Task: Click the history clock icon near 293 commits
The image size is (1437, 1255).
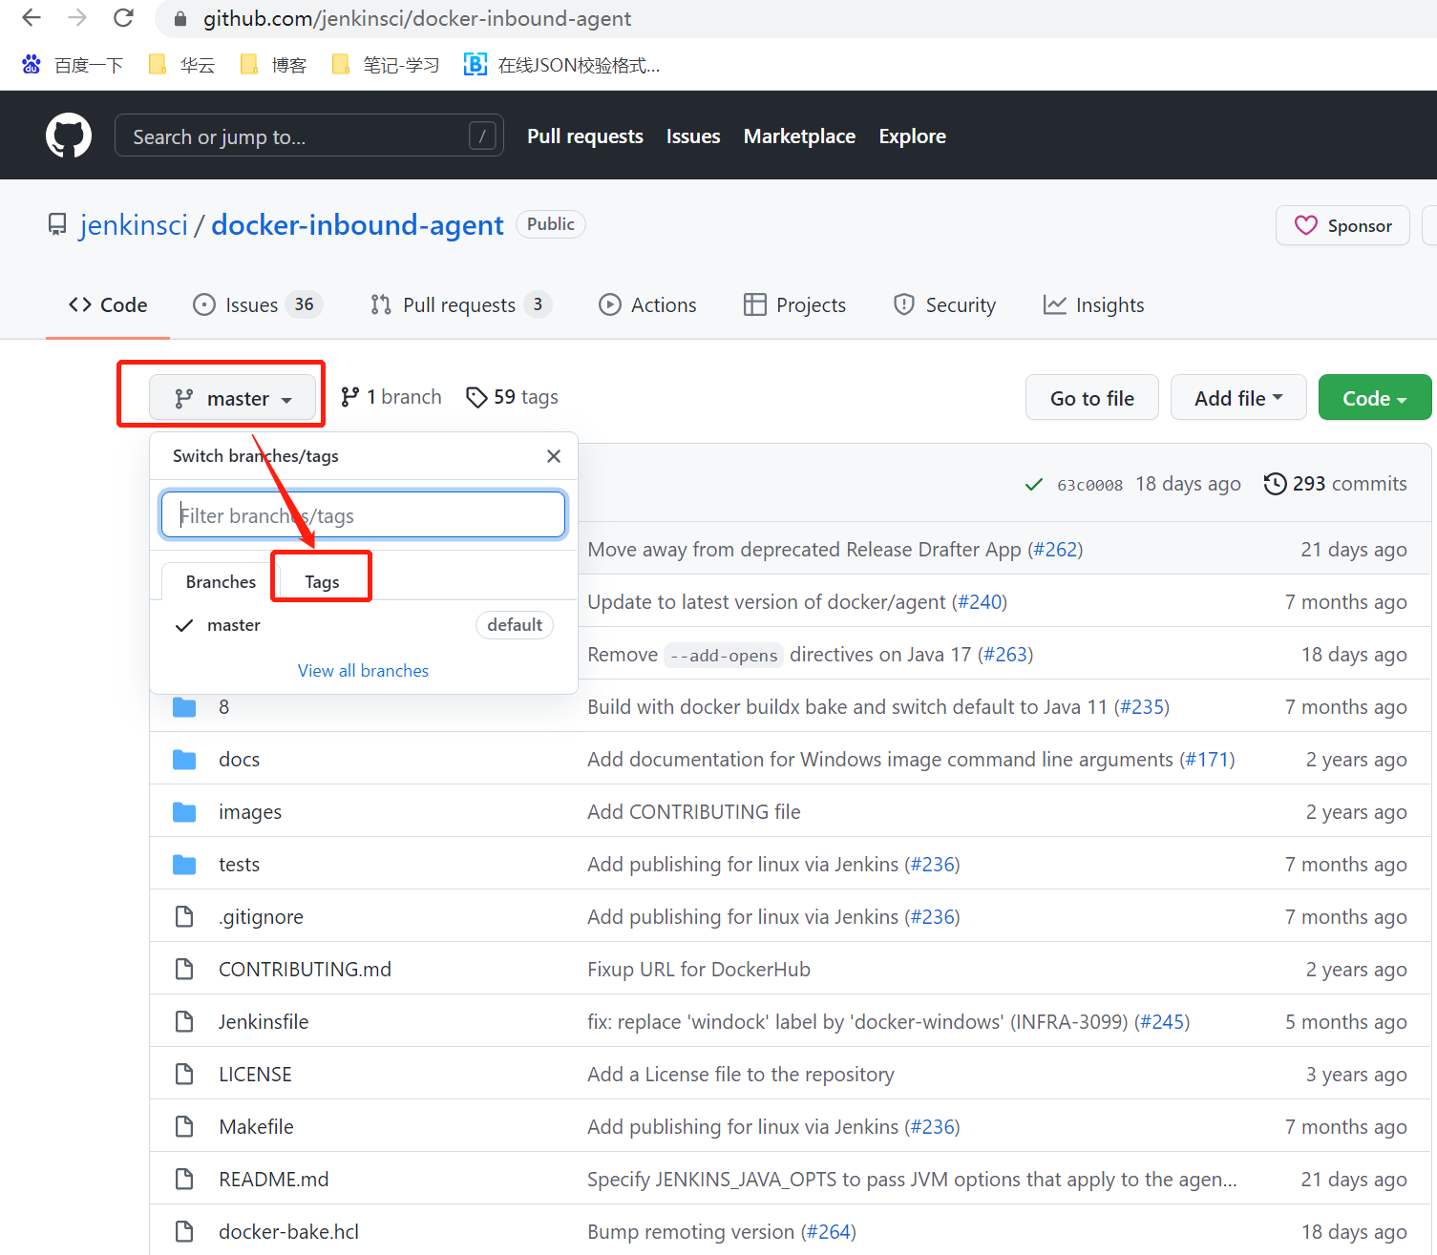Action: [1275, 484]
